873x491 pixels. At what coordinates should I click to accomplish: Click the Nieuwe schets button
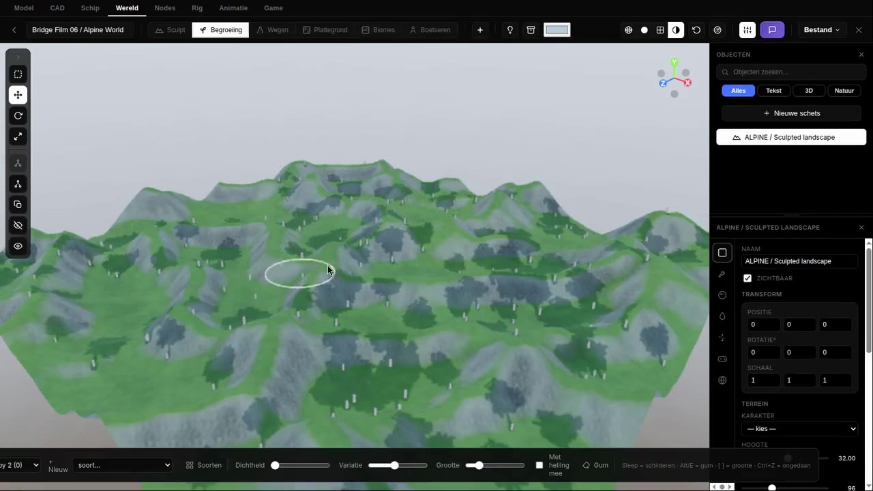tap(791, 113)
